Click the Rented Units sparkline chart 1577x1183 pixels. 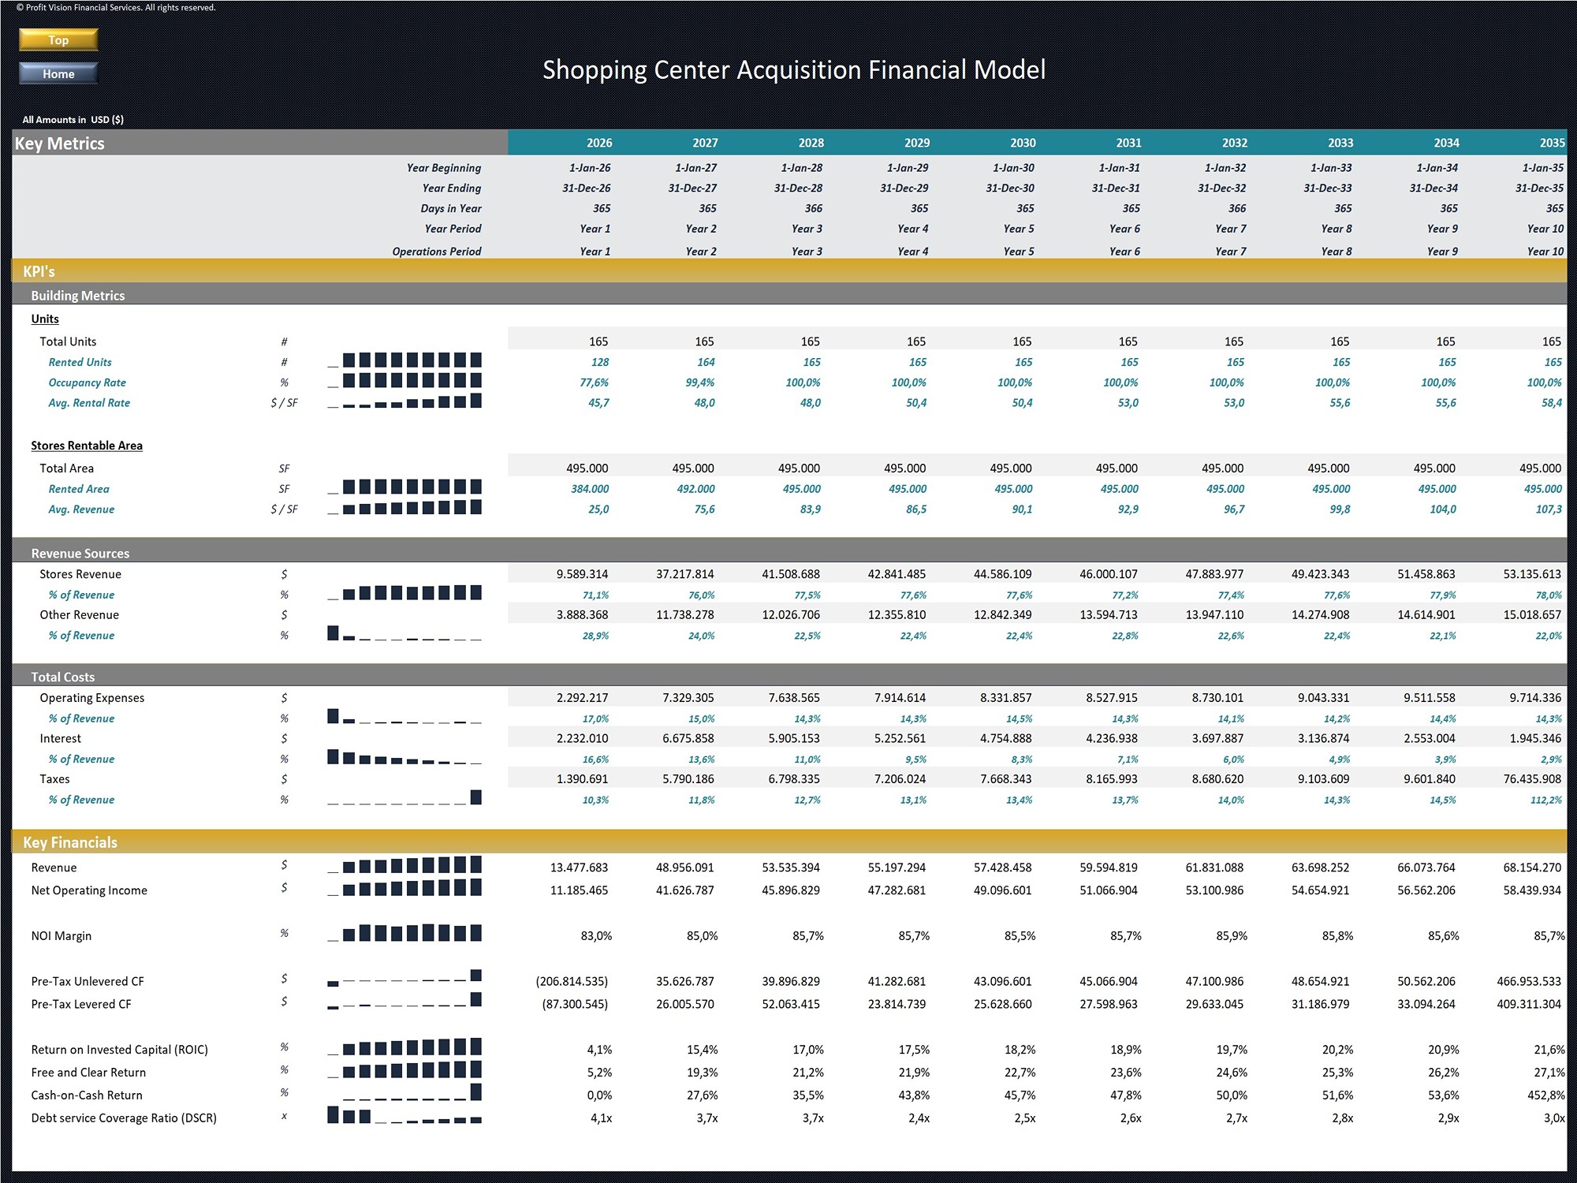405,360
